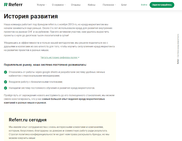Expand the О сервисе menu
The height and width of the screenshot is (141, 182).
coord(59,5)
